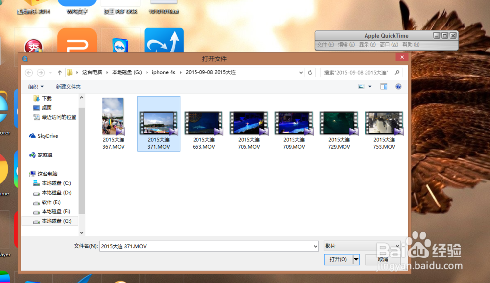The width and height of the screenshot is (490, 283).
Task: Open QuickTime's 窗口 menu
Action: (x=389, y=45)
